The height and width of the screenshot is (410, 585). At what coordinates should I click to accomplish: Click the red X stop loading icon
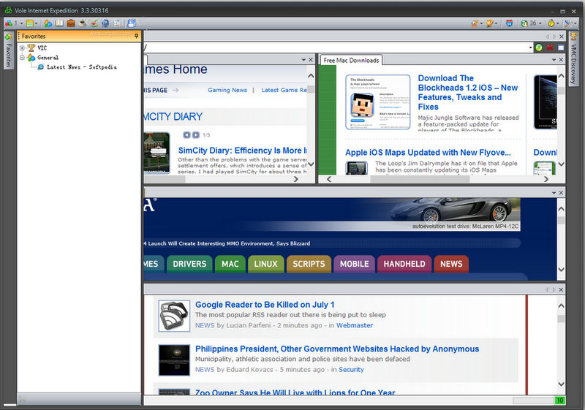550,48
